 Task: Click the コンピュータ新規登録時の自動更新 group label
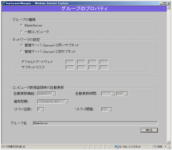click(x=38, y=87)
